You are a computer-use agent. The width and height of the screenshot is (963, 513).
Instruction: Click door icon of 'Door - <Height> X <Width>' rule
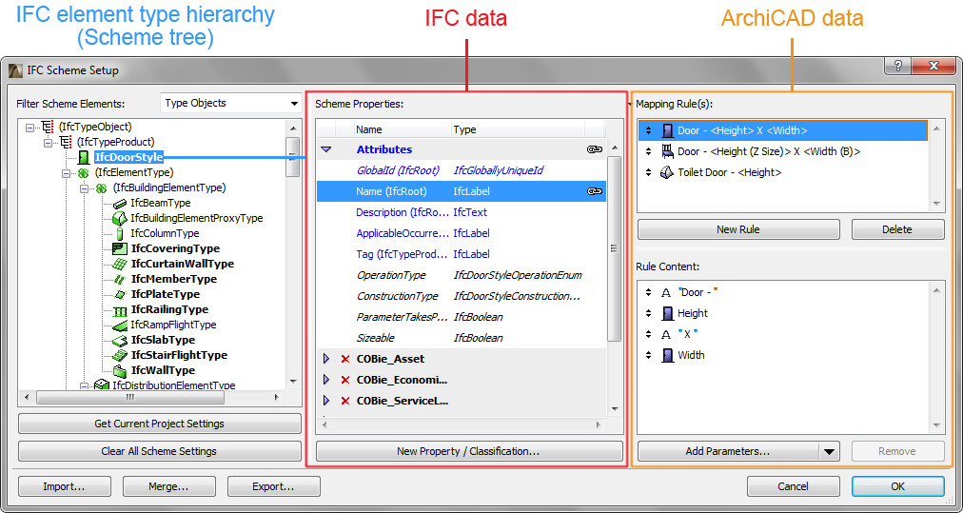click(x=668, y=130)
